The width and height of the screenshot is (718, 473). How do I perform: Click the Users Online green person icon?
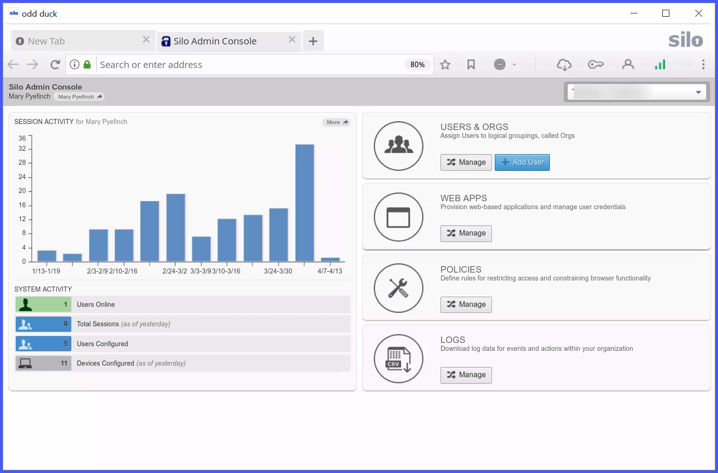coord(25,305)
